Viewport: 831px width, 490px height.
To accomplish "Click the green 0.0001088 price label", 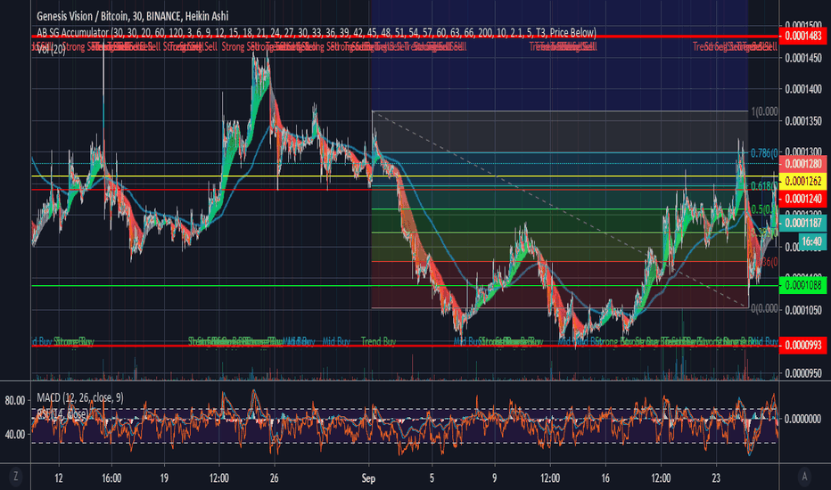I will point(802,285).
